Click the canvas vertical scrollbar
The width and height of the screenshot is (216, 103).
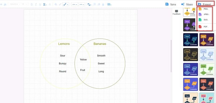click(x=171, y=56)
